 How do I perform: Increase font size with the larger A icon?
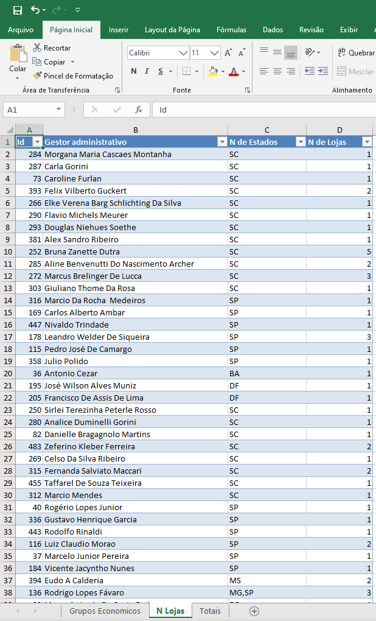(228, 53)
